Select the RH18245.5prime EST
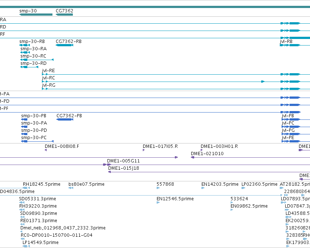310x248 pixels. [x=27, y=188]
